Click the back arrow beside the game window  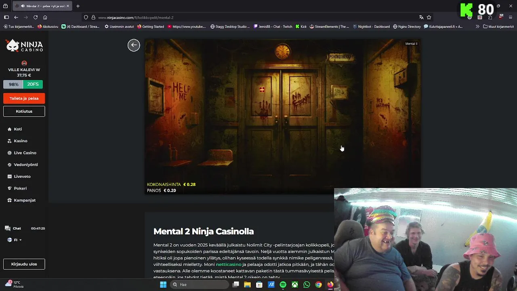134,45
